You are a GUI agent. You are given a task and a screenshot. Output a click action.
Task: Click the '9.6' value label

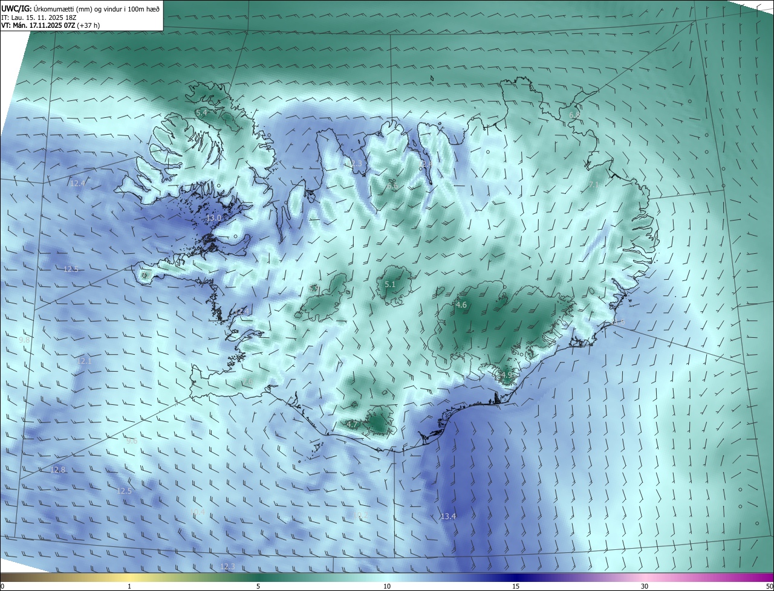pyautogui.click(x=132, y=441)
